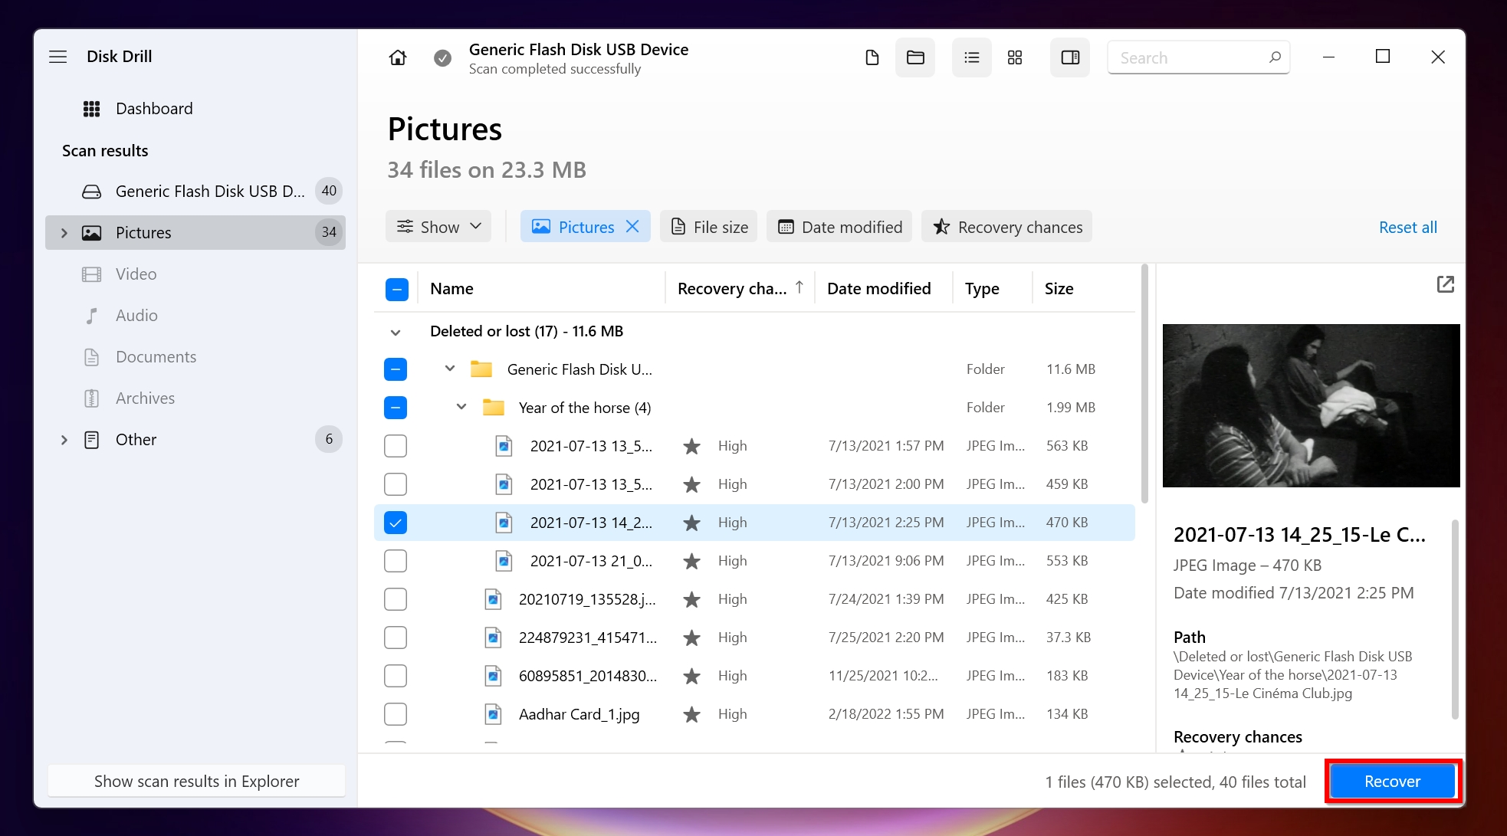Click the preview image thumbnail
The height and width of the screenshot is (836, 1507).
coord(1311,405)
